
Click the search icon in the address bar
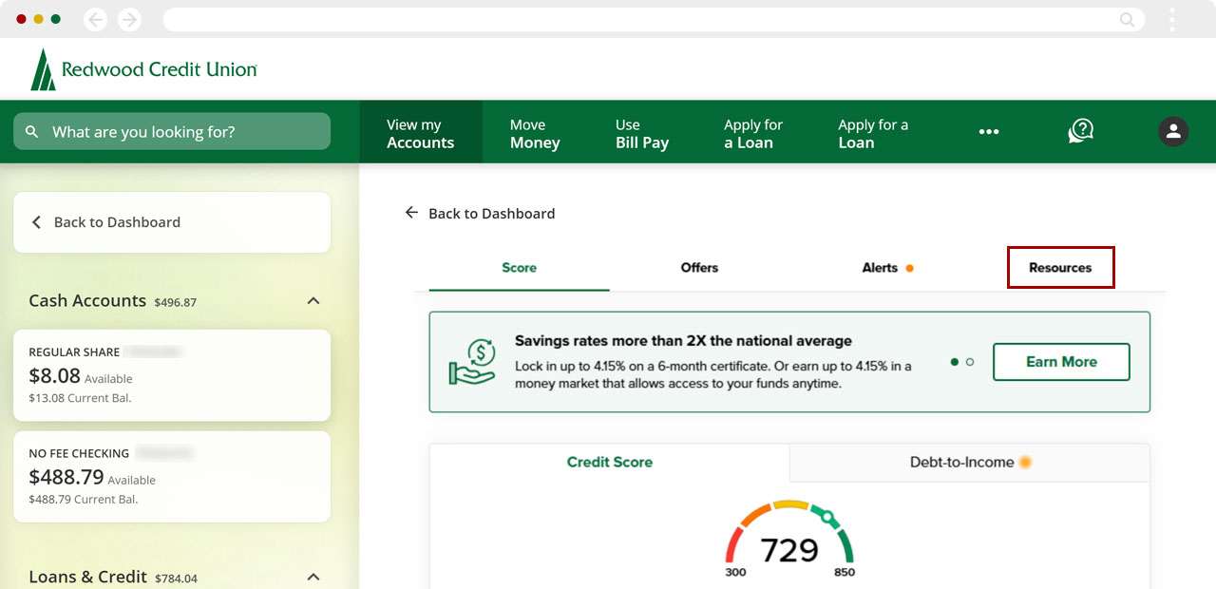point(1126,19)
